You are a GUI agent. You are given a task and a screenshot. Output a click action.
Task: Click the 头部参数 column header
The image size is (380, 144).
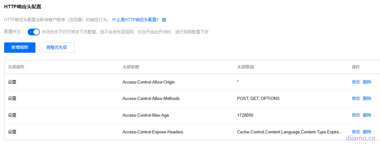pyautogui.click(x=131, y=67)
